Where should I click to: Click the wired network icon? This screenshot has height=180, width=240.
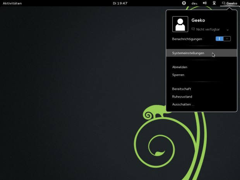tap(214, 3)
